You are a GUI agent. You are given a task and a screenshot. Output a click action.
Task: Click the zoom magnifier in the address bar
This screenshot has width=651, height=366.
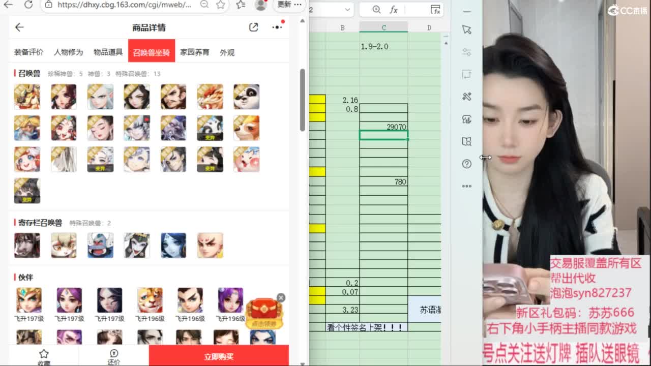coord(204,5)
